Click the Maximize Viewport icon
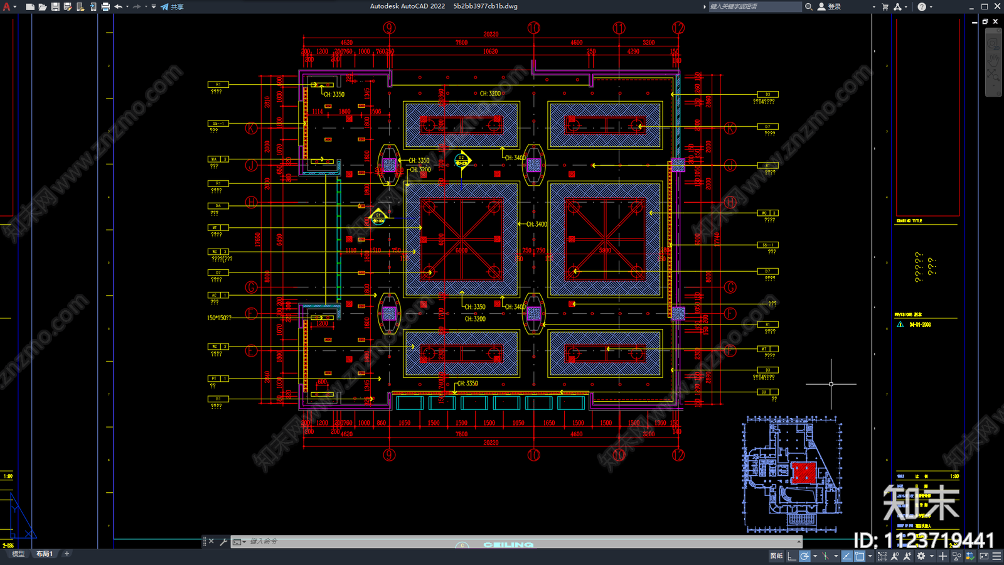The height and width of the screenshot is (565, 1004). (x=882, y=556)
